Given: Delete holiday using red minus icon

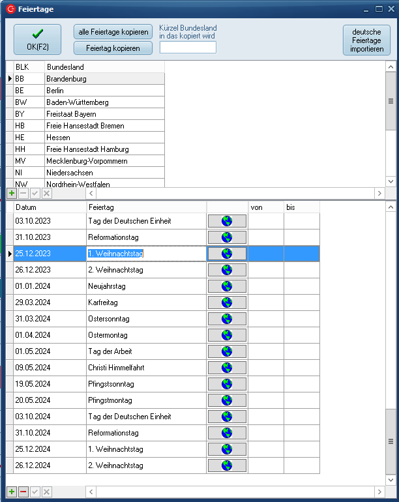Looking at the screenshot, I should pyautogui.click(x=23, y=492).
